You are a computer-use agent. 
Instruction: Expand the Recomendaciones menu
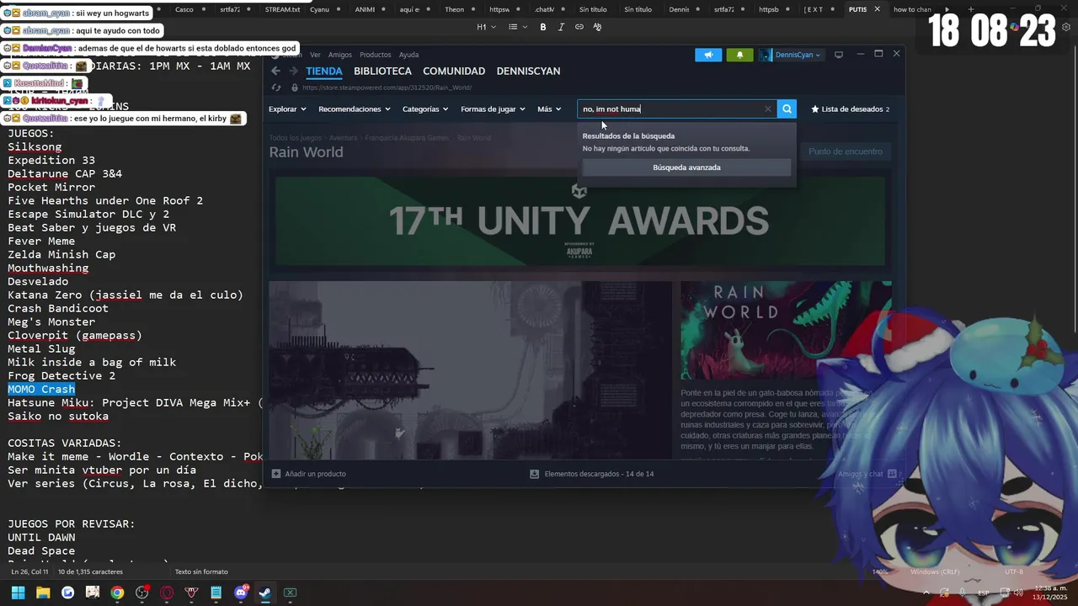(355, 109)
